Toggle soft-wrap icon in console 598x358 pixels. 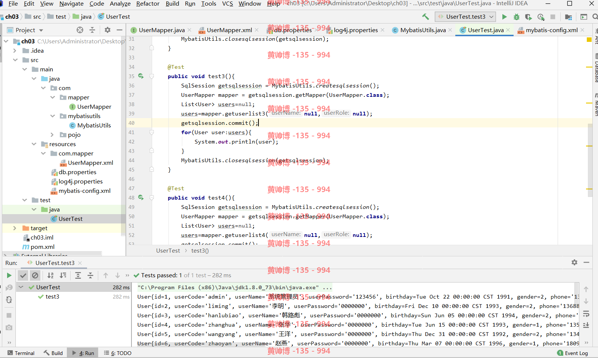pos(586,314)
